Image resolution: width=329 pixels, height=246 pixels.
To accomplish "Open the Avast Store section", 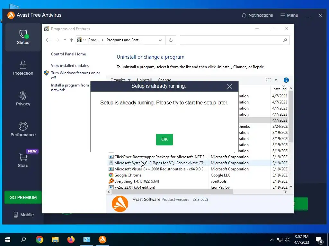I will click(23, 160).
